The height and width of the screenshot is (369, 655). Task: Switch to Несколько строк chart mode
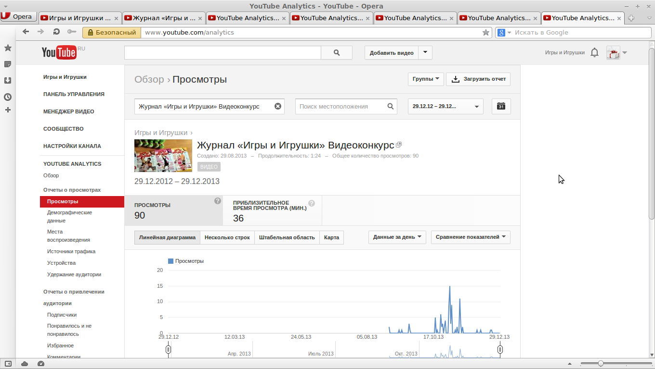point(227,237)
